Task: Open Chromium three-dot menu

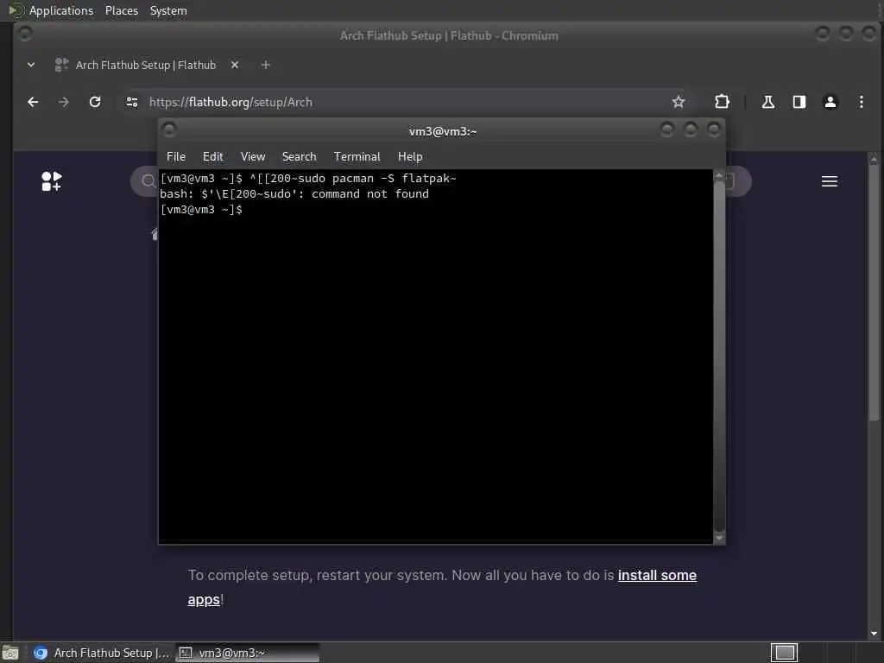Action: 861,102
